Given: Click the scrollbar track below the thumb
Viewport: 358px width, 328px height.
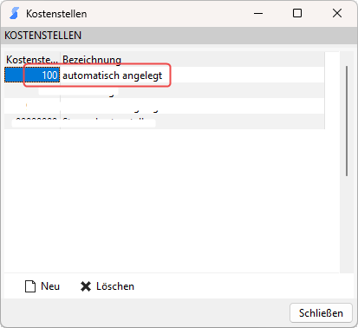Looking at the screenshot, I should [347, 224].
